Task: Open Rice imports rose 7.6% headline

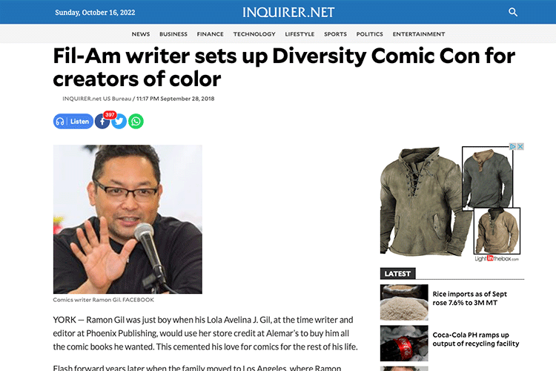Action: pos(469,298)
